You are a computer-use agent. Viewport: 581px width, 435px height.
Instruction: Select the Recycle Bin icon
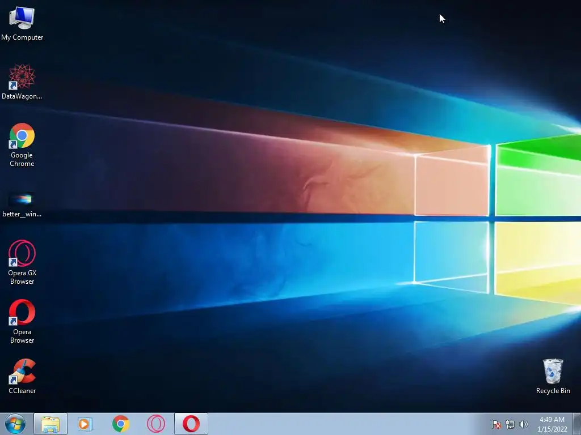coord(553,376)
